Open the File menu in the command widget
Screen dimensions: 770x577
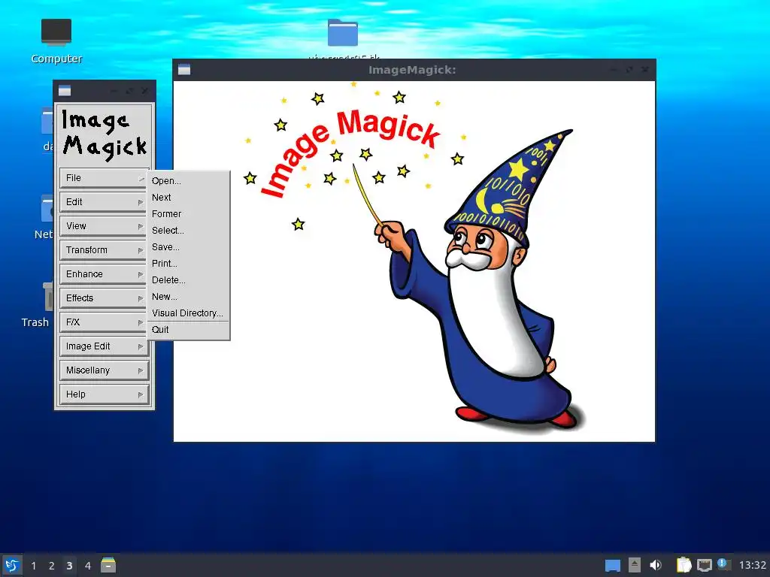click(104, 178)
